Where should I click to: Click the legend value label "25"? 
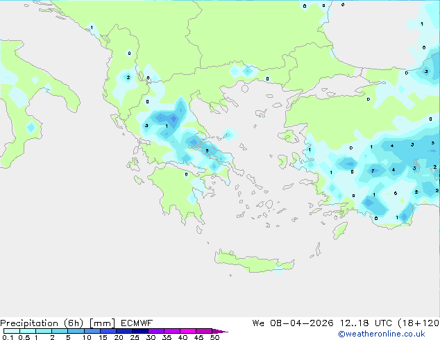coord(135,337)
